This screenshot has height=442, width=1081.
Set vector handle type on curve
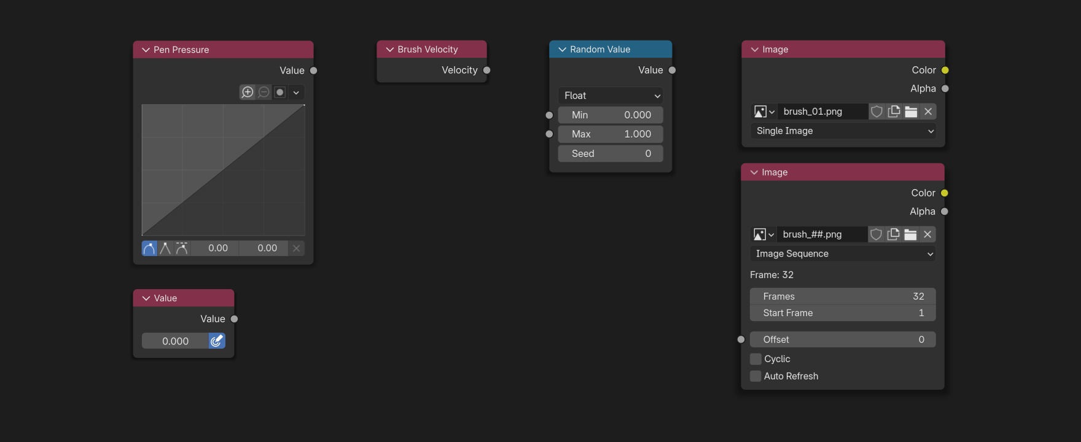coord(165,248)
